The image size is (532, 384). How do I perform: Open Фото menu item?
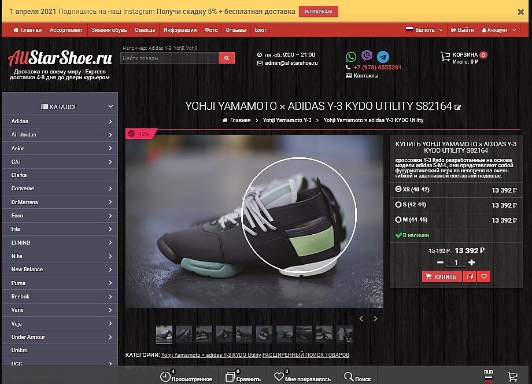pos(211,30)
